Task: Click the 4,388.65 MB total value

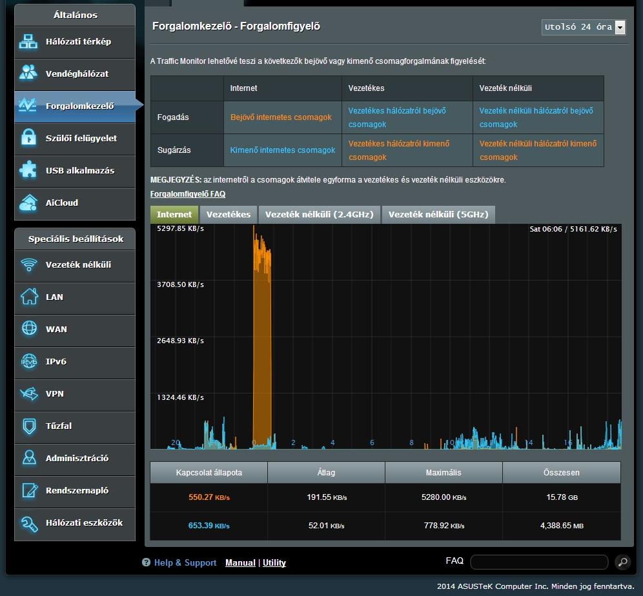Action: 562,525
